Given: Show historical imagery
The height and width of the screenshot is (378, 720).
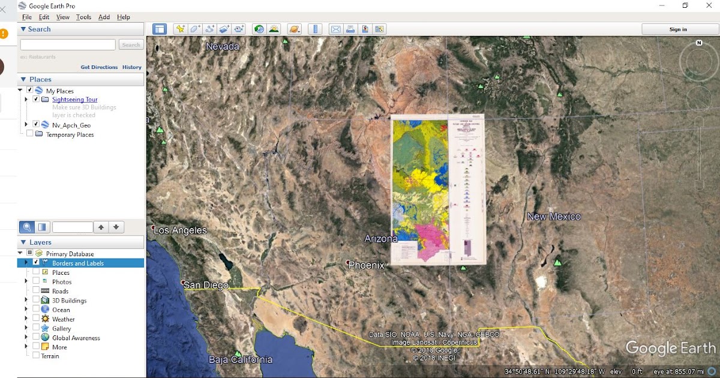Looking at the screenshot, I should coord(258,28).
